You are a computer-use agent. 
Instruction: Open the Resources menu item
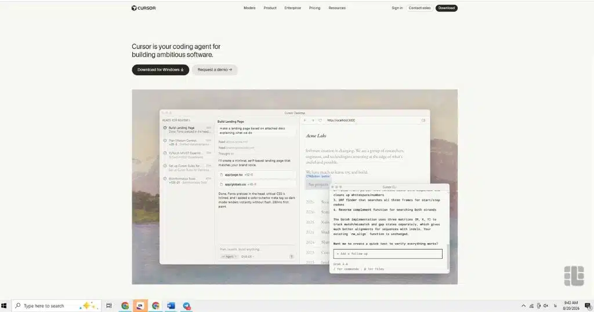[337, 8]
